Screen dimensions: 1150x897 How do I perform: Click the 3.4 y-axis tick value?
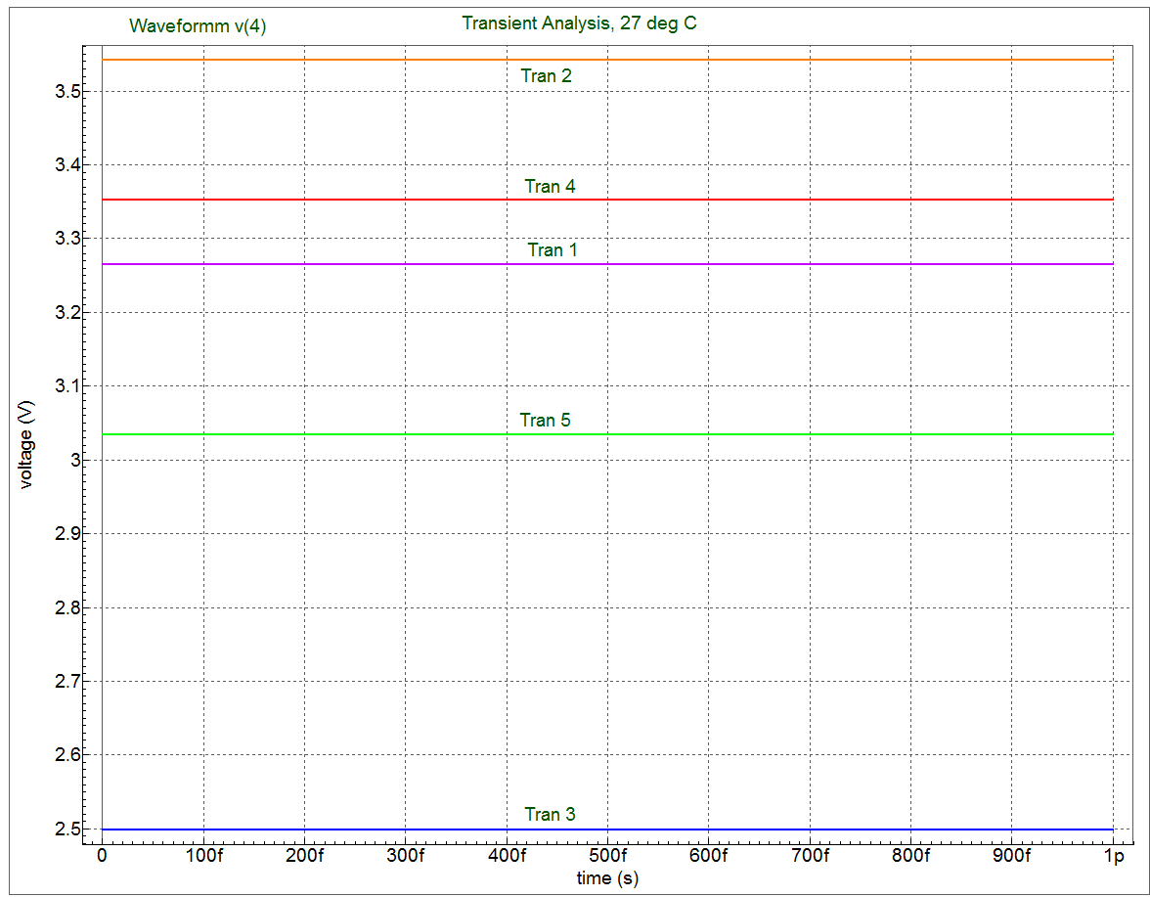point(67,165)
